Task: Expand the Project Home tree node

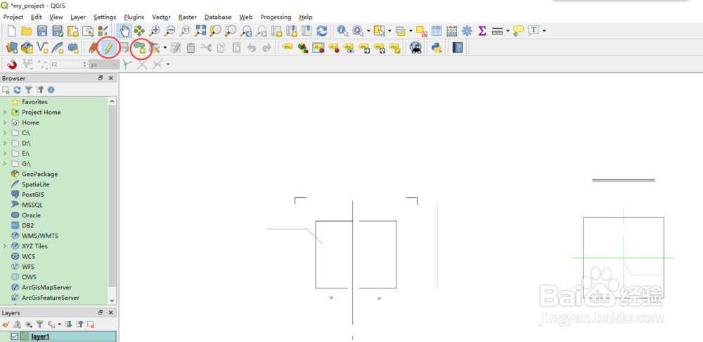Action: 4,112
